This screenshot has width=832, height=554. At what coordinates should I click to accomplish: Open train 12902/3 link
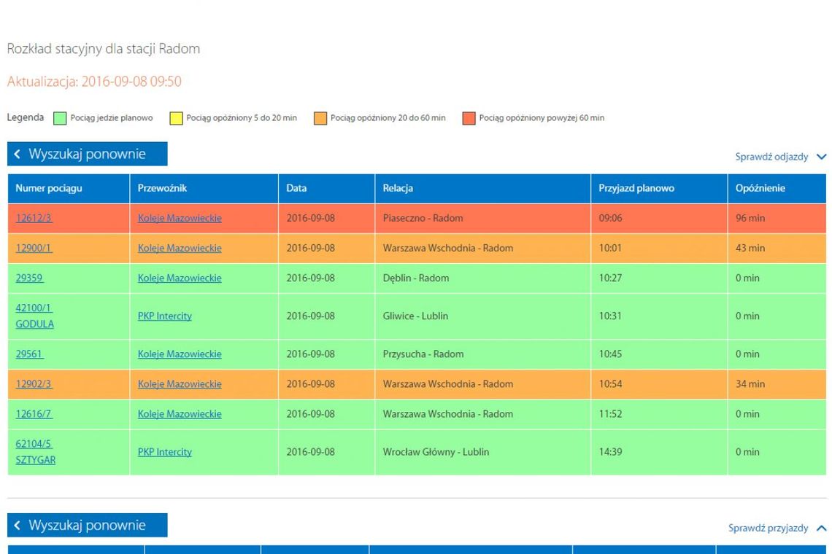34,384
